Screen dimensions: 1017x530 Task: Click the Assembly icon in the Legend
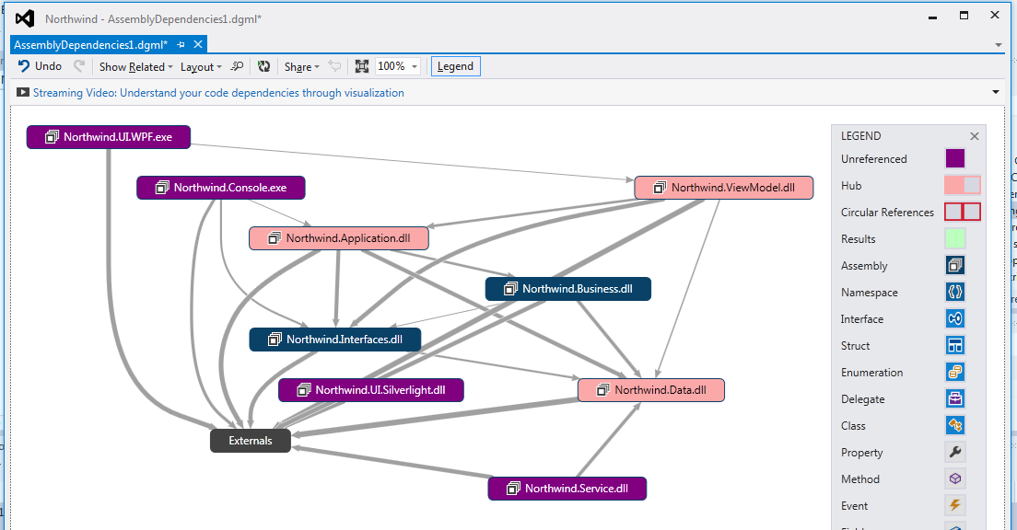click(954, 265)
